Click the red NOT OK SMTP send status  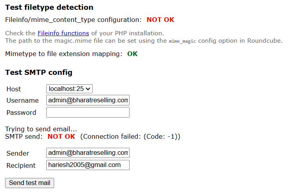61,137
